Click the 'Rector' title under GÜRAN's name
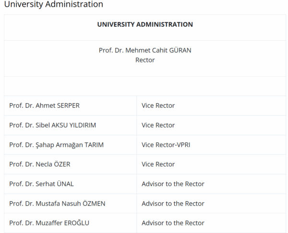Image resolution: width=288 pixels, height=233 pixels. [x=145, y=60]
